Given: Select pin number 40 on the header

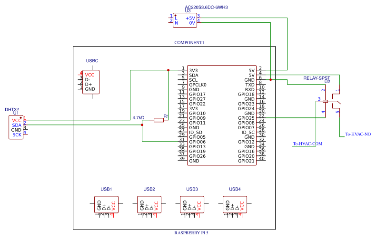Looking at the screenshot, I should [x=262, y=159].
